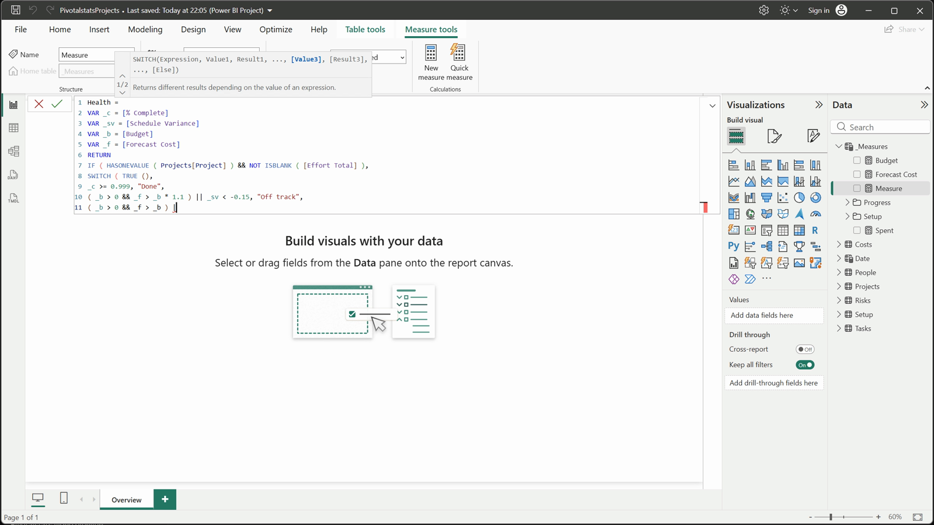Open the Table tools tab
This screenshot has height=525, width=934.
tap(365, 29)
